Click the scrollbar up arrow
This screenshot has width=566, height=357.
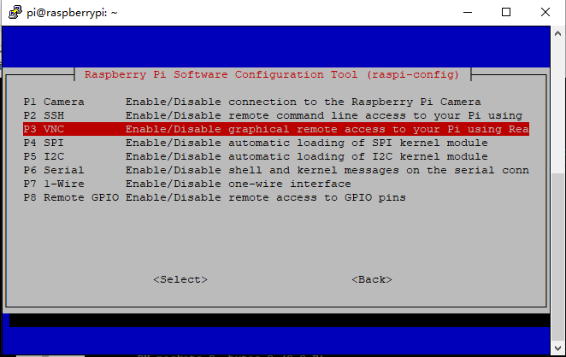pyautogui.click(x=558, y=33)
